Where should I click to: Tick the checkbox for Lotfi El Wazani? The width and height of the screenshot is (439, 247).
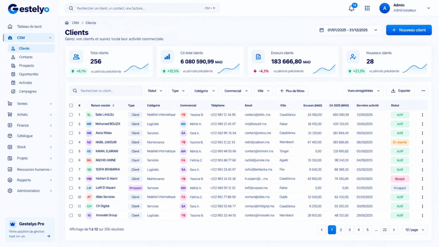(71, 188)
